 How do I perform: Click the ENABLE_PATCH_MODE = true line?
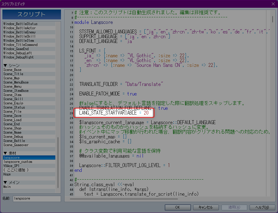(x=108, y=94)
